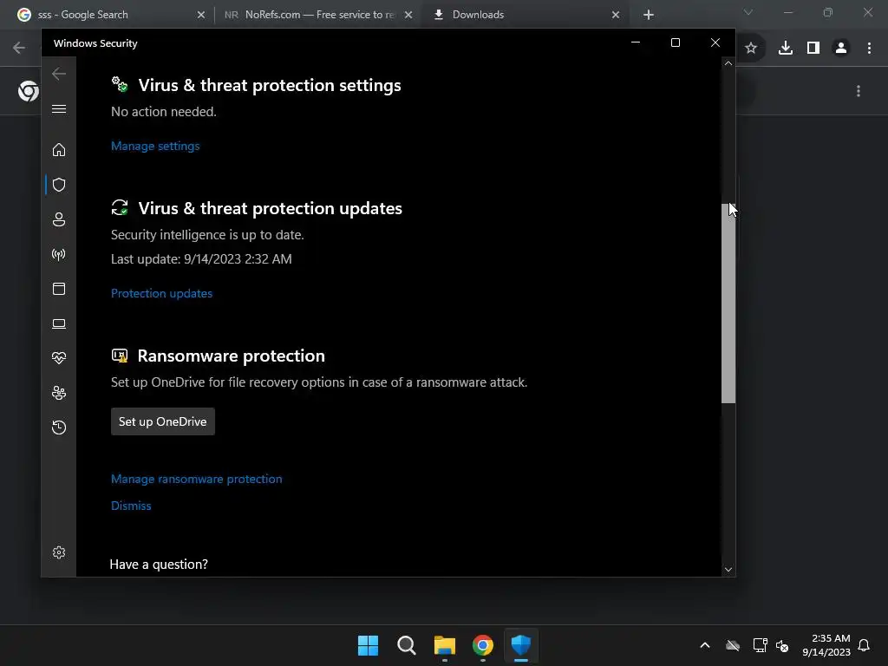The height and width of the screenshot is (666, 888).
Task: Click Ransomware protection heading icon
Action: pyautogui.click(x=120, y=356)
